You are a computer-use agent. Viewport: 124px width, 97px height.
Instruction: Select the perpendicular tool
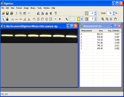click(x=29, y=19)
